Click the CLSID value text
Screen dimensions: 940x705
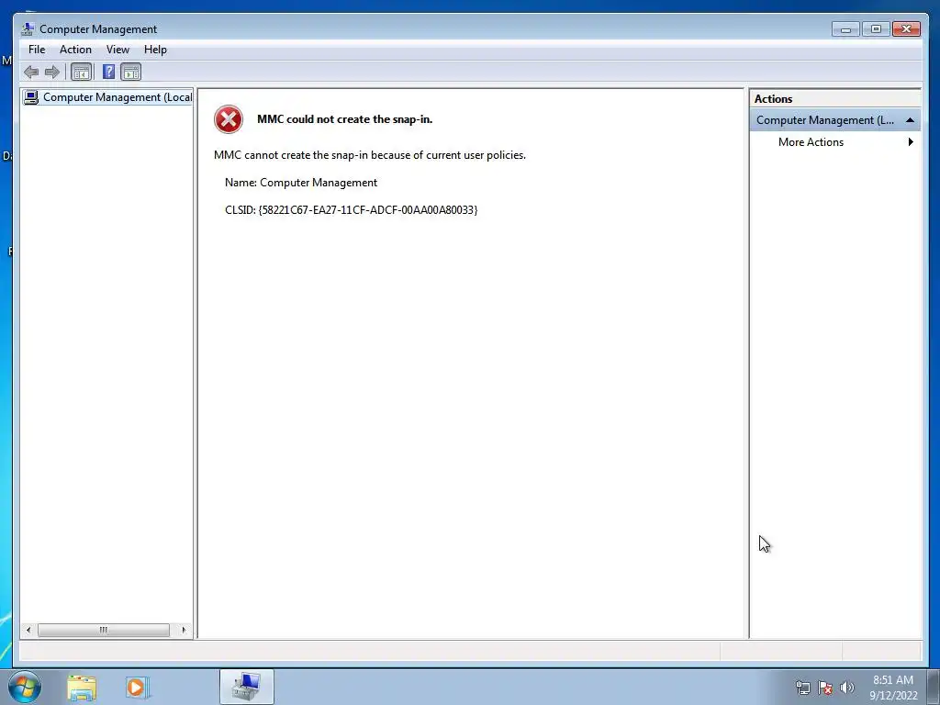[368, 210]
